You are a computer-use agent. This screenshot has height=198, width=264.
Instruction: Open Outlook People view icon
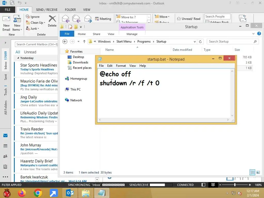click(x=5, y=156)
